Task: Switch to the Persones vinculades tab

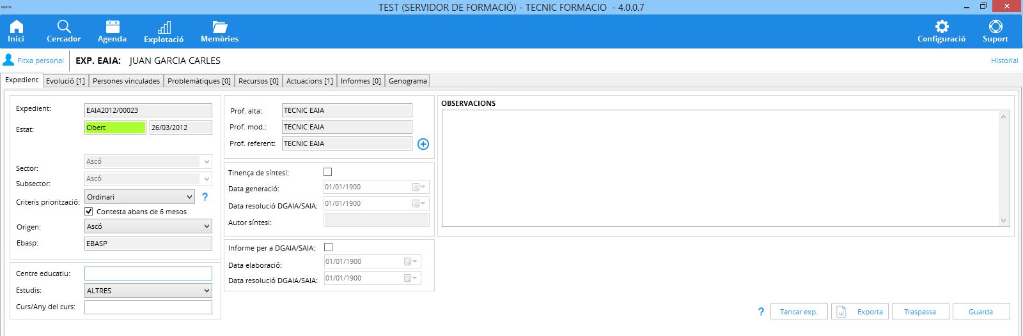Action: (x=126, y=81)
